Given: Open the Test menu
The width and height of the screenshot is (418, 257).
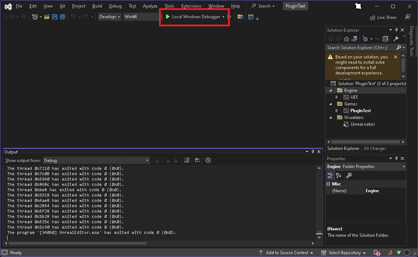Looking at the screenshot, I should 132,6.
